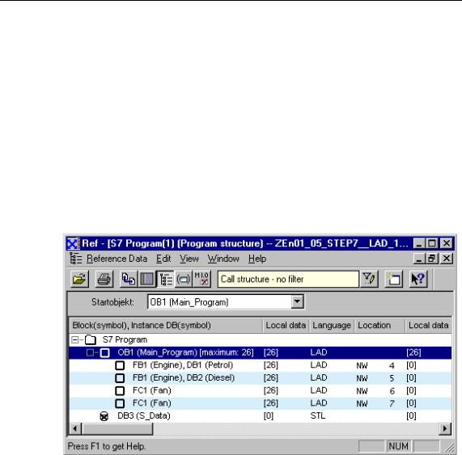The width and height of the screenshot is (462, 455).
Task: Open reference data with the folder icon
Action: [79, 279]
